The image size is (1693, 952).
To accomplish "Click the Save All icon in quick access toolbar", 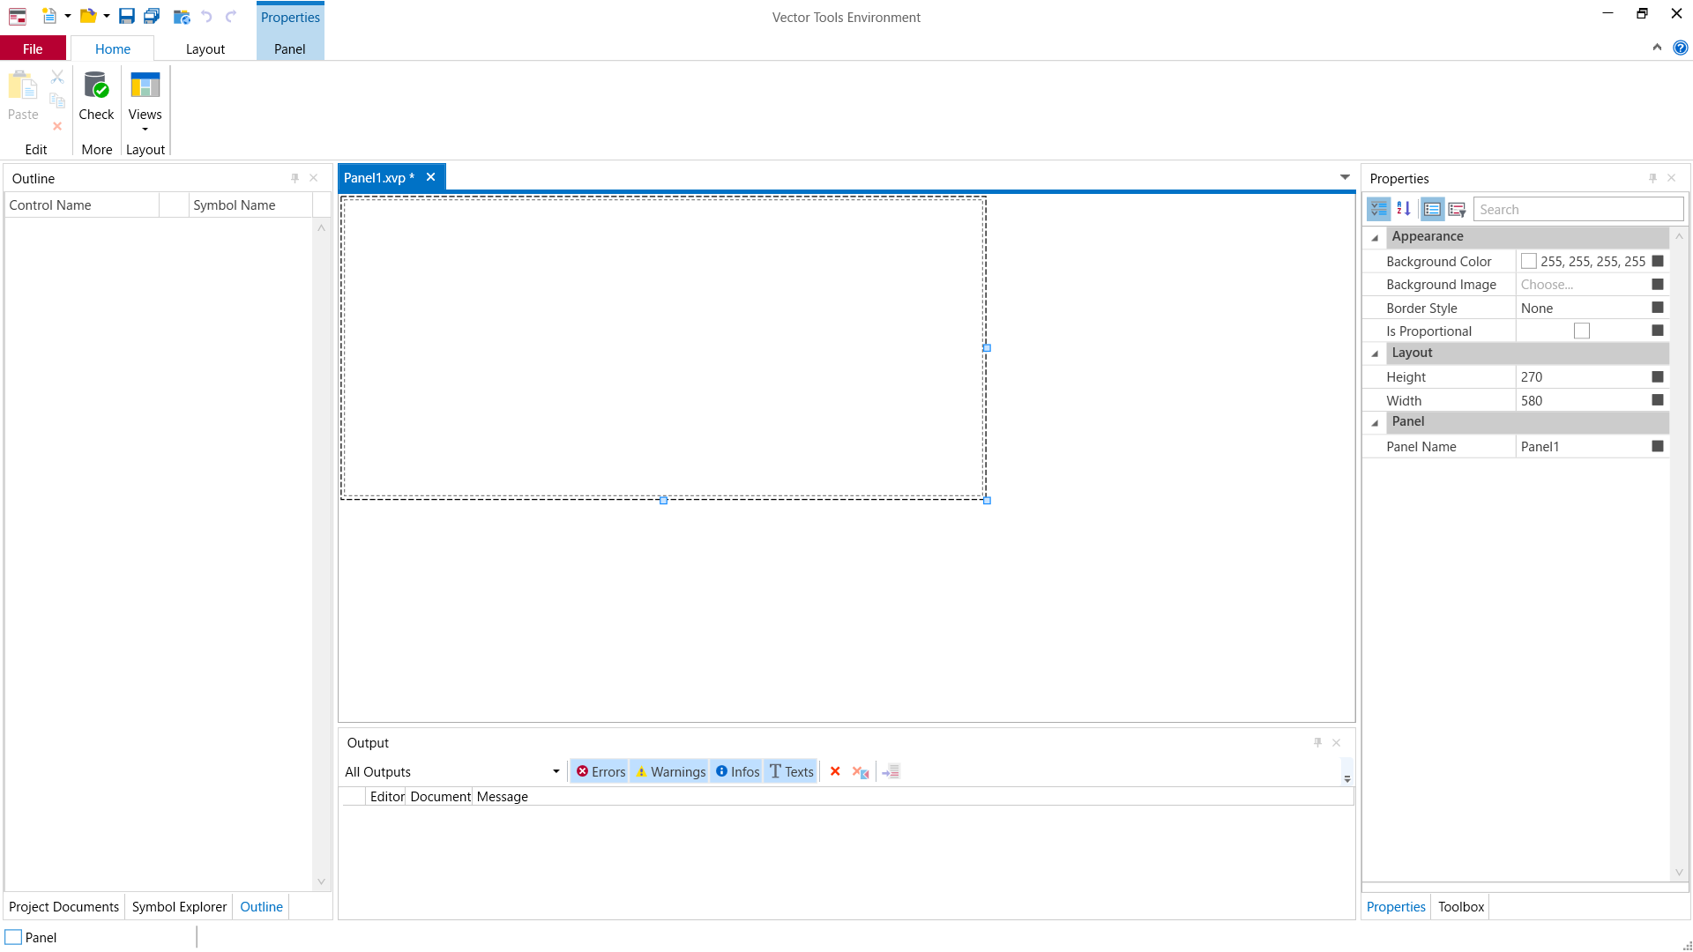I will (x=152, y=16).
